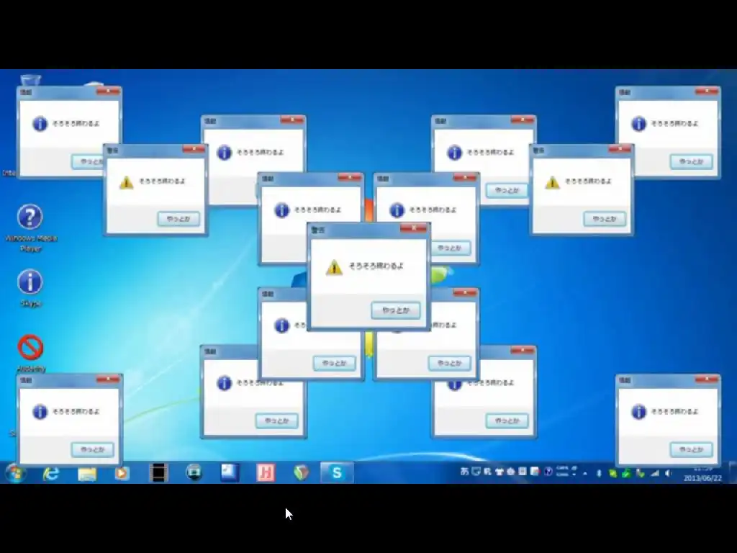Click the warning triangle in the left-side warning dialog

[x=126, y=182]
